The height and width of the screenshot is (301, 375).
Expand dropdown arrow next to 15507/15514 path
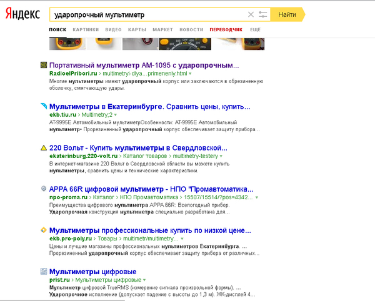click(x=257, y=197)
